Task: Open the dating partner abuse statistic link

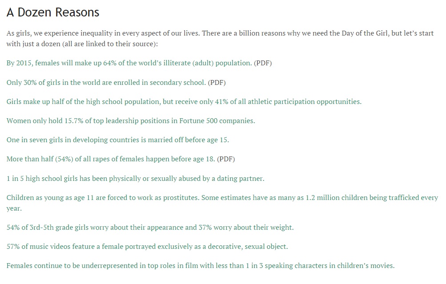Action: pyautogui.click(x=135, y=179)
